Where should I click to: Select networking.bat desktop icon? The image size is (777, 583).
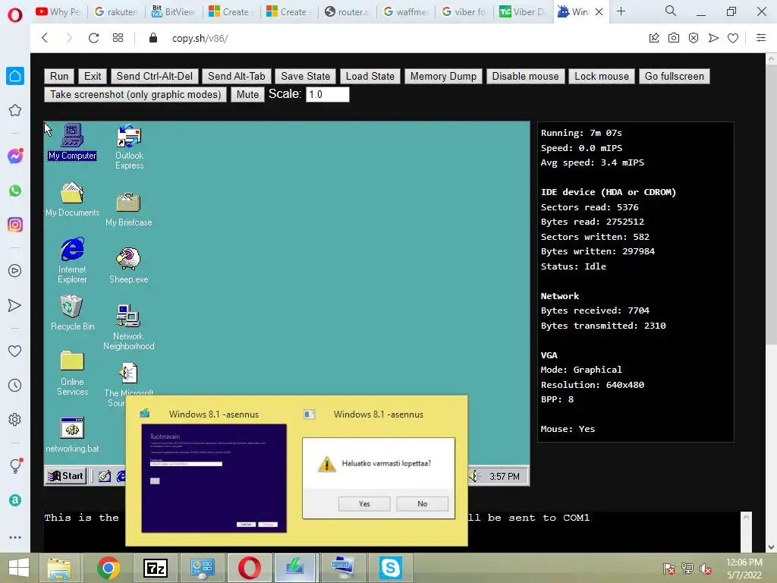[72, 435]
